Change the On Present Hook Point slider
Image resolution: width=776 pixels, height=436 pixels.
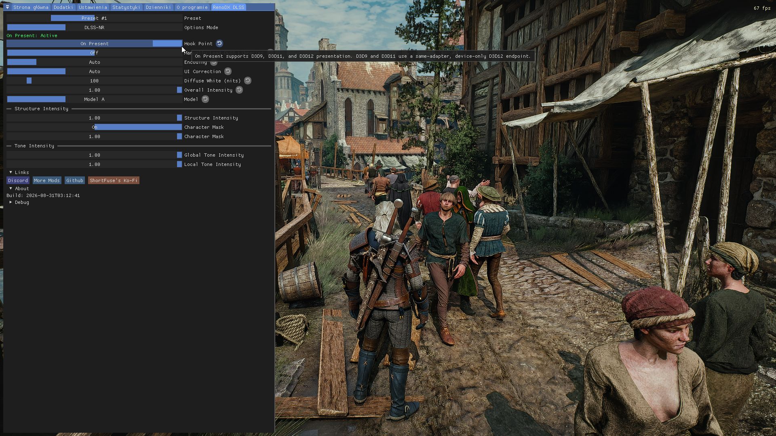click(94, 44)
